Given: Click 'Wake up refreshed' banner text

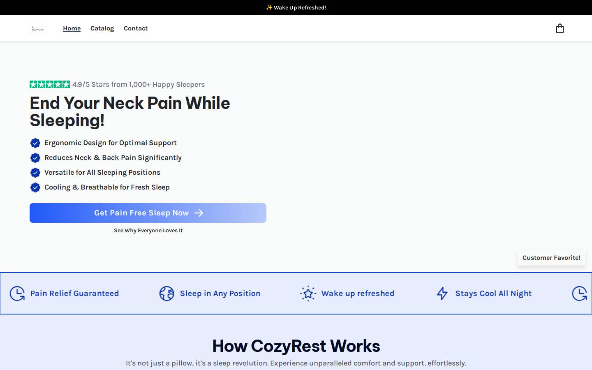Looking at the screenshot, I should click(358, 294).
